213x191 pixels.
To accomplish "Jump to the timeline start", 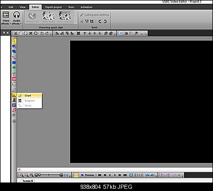I will [100, 175].
